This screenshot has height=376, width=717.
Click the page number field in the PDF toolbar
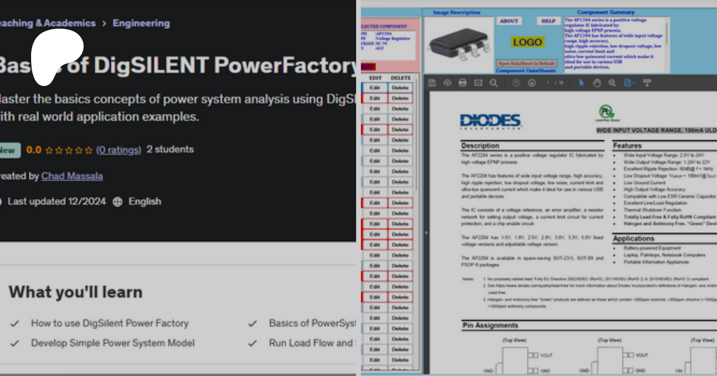[548, 83]
